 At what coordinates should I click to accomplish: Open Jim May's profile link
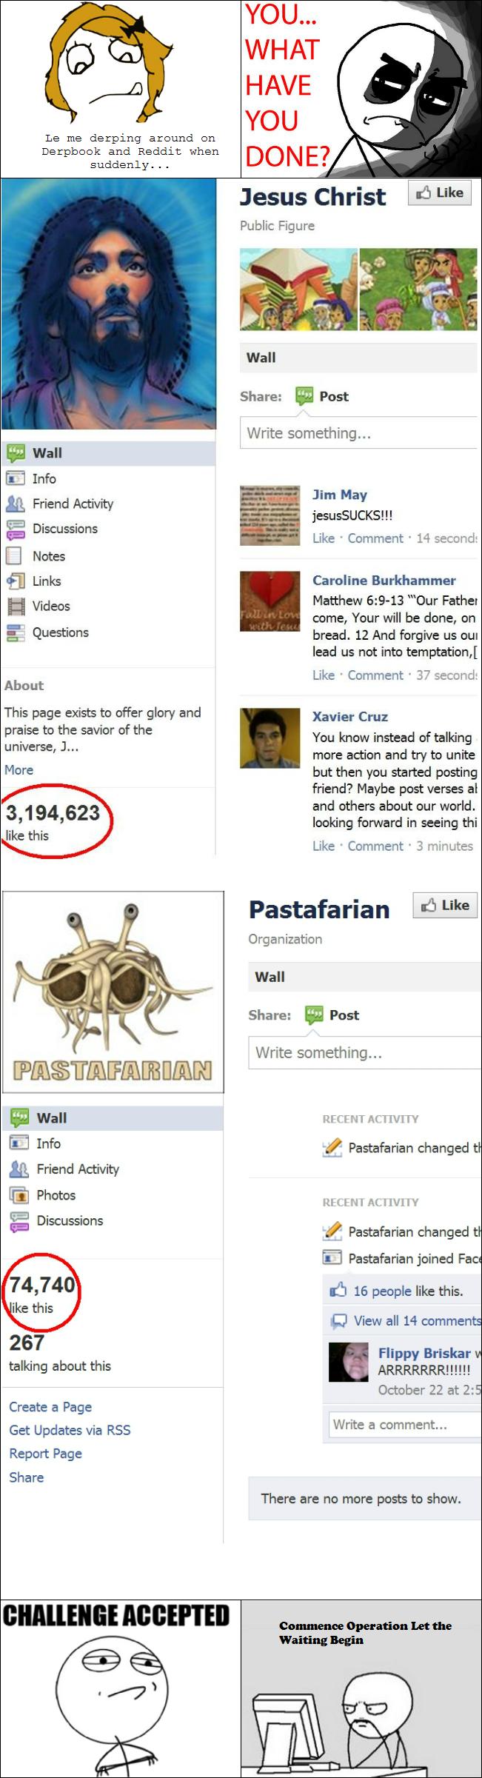[x=340, y=495]
